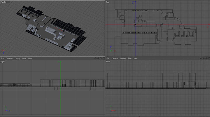
Task: Open Cameras menu in Right viewport
Action: click(x=9, y=58)
